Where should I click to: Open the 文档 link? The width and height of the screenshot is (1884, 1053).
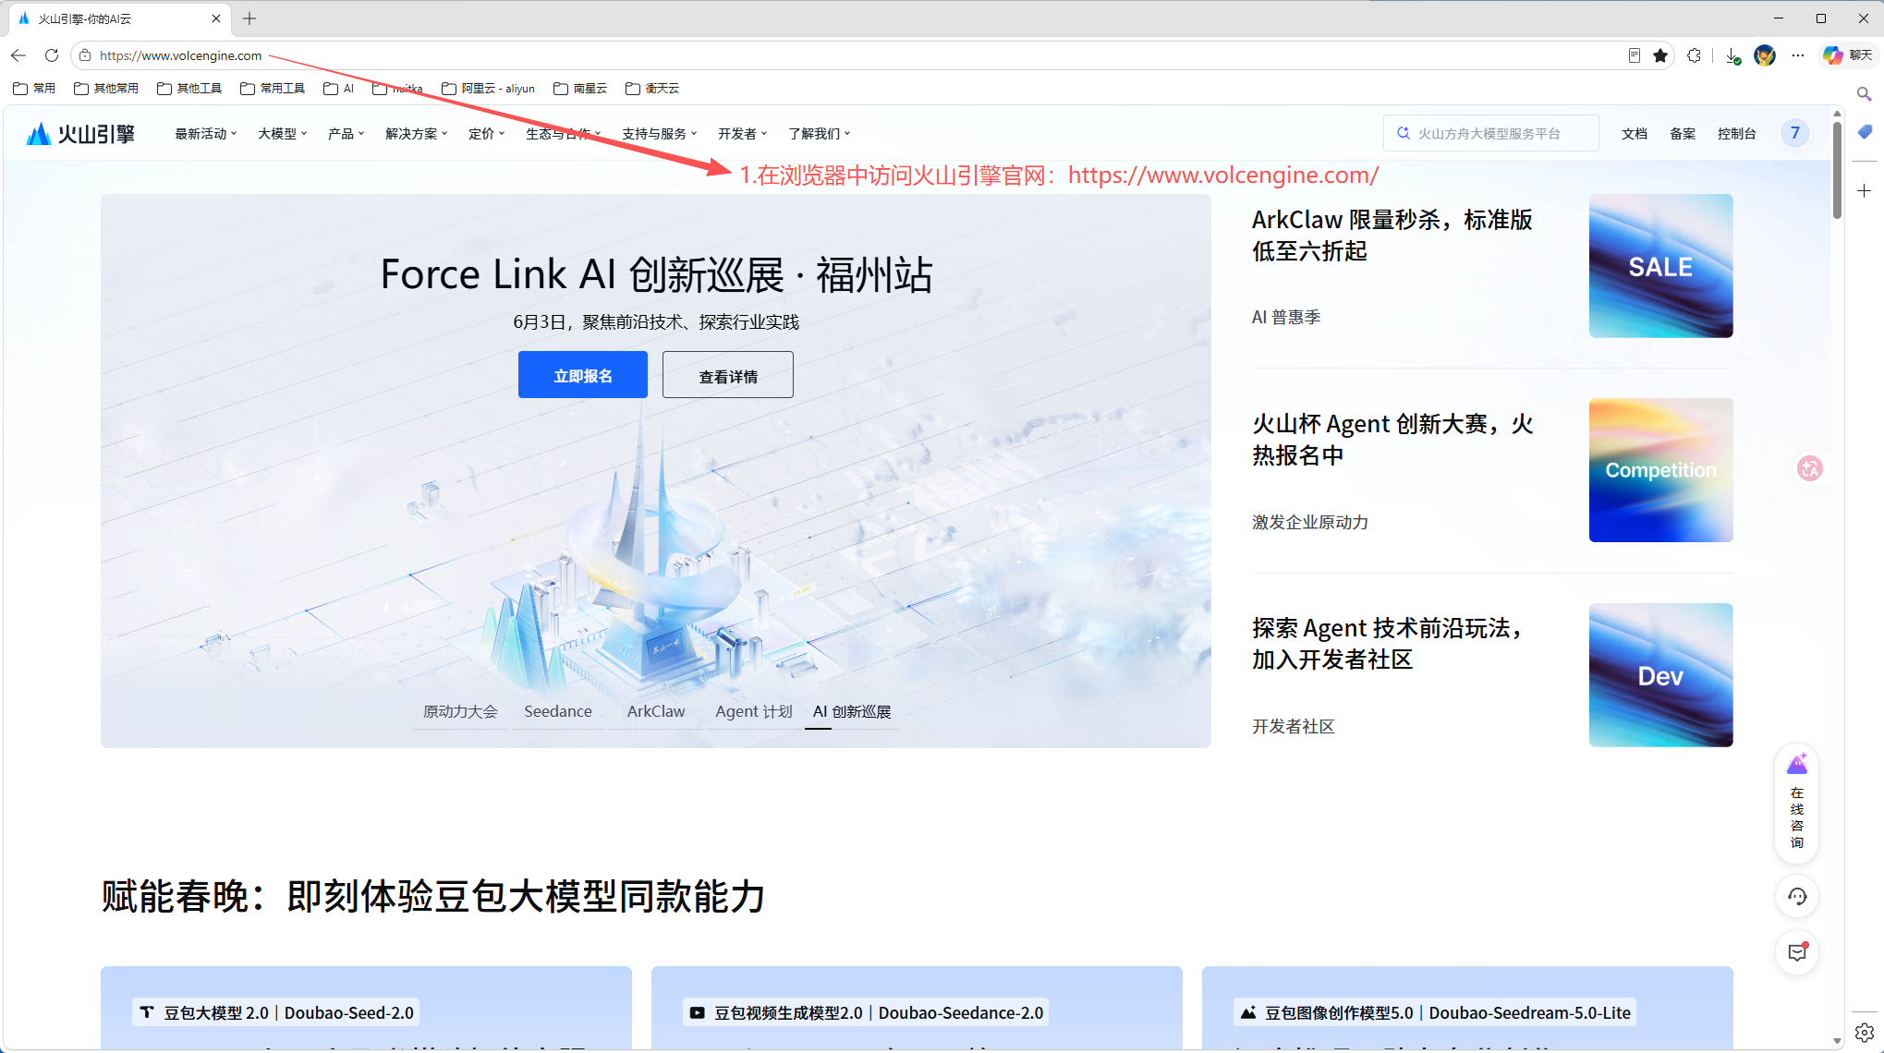(x=1635, y=134)
